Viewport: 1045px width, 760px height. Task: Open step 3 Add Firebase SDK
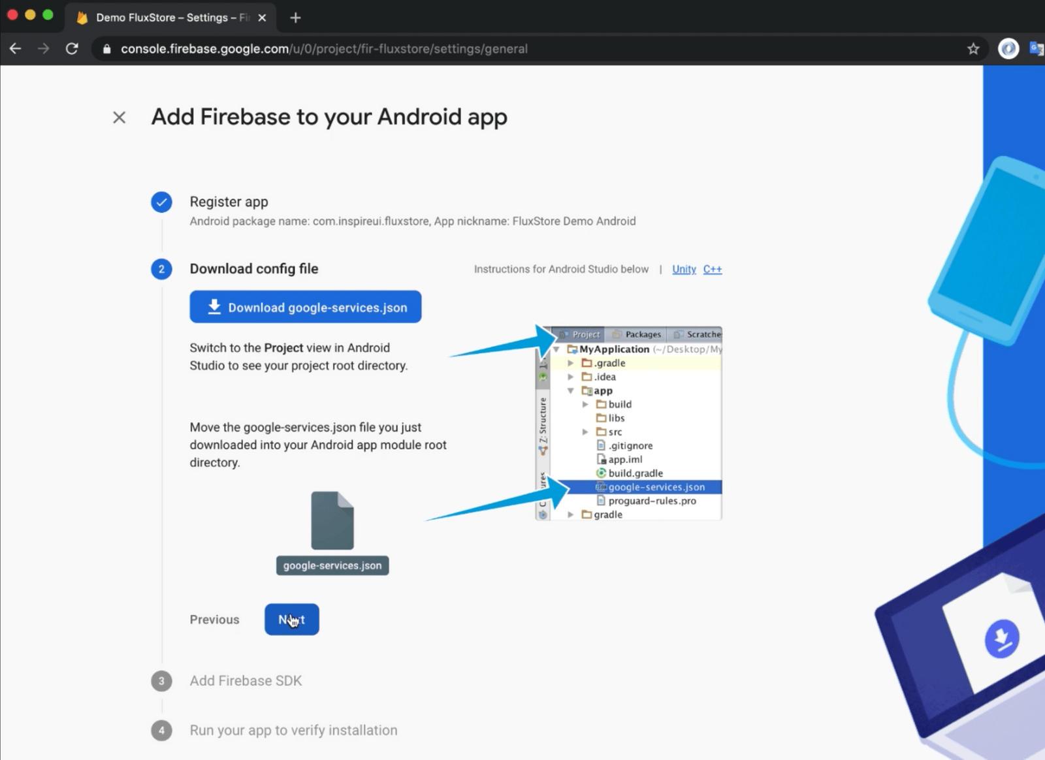point(246,680)
